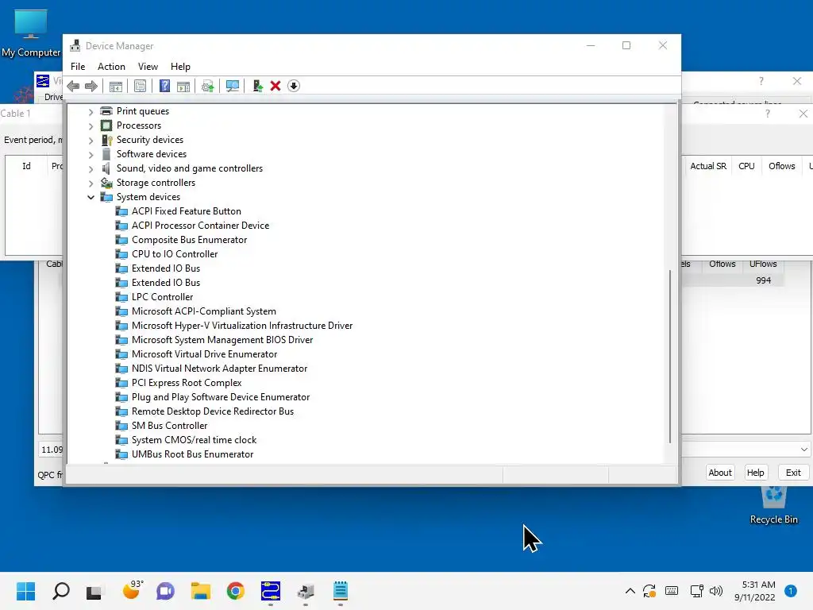
Task: Select Composite Bus Enumerator
Action: (189, 240)
